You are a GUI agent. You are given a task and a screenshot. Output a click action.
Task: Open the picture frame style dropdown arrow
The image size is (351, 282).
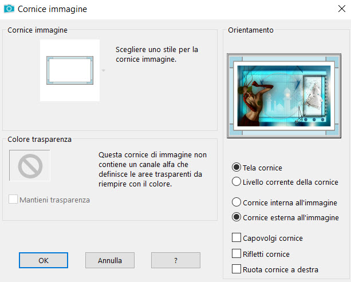coord(104,70)
